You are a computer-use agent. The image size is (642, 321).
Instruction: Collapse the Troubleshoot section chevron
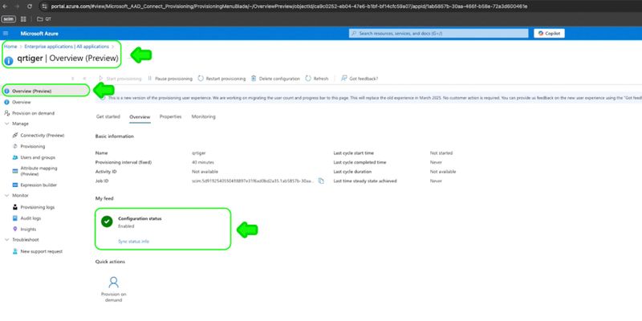point(6,240)
